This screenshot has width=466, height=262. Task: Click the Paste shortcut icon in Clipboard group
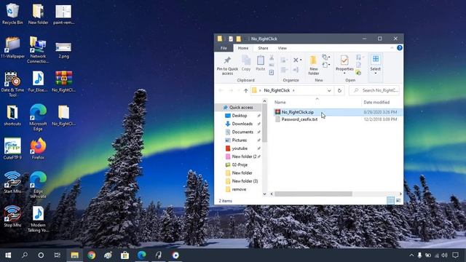[272, 72]
